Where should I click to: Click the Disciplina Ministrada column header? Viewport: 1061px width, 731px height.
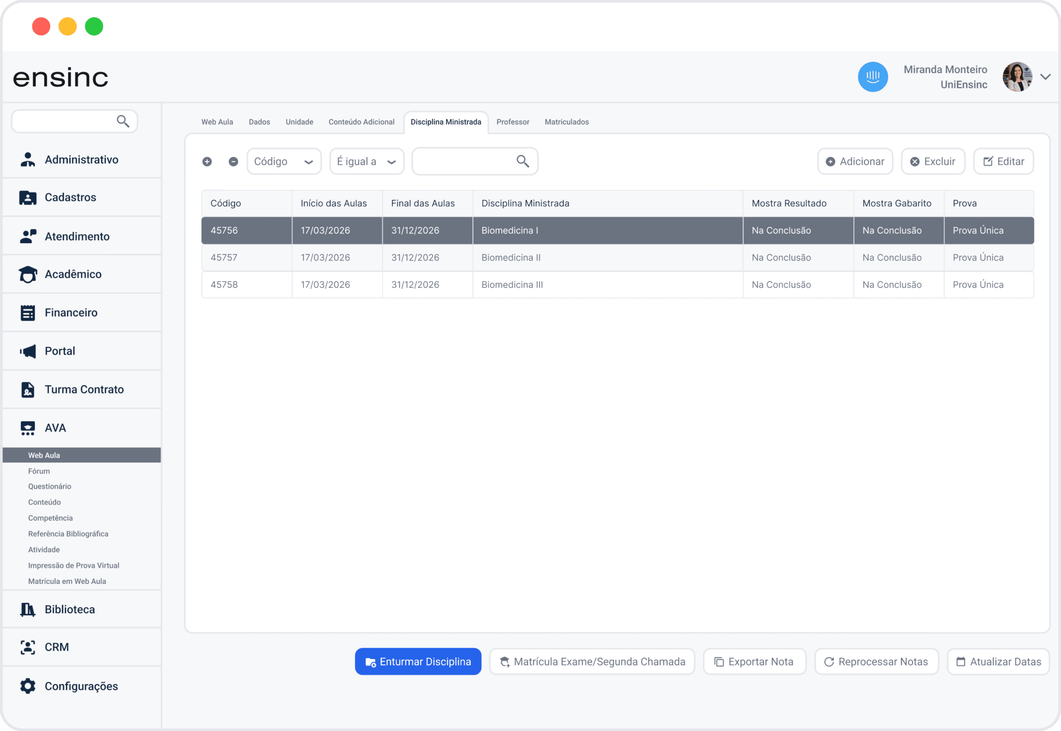tap(608, 203)
